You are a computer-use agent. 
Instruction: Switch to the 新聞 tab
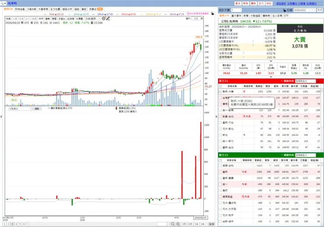click(246, 16)
